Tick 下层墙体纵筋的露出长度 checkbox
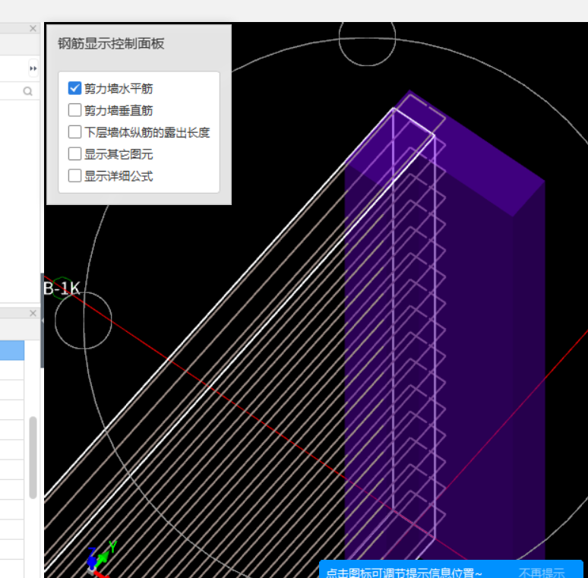588x578 pixels. point(74,132)
